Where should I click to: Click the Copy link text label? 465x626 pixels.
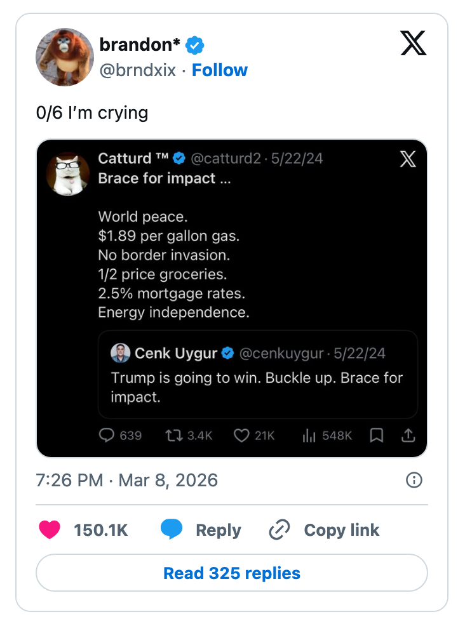click(x=341, y=530)
